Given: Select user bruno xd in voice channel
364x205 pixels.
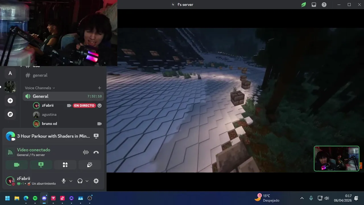Looking at the screenshot, I should tap(49, 124).
